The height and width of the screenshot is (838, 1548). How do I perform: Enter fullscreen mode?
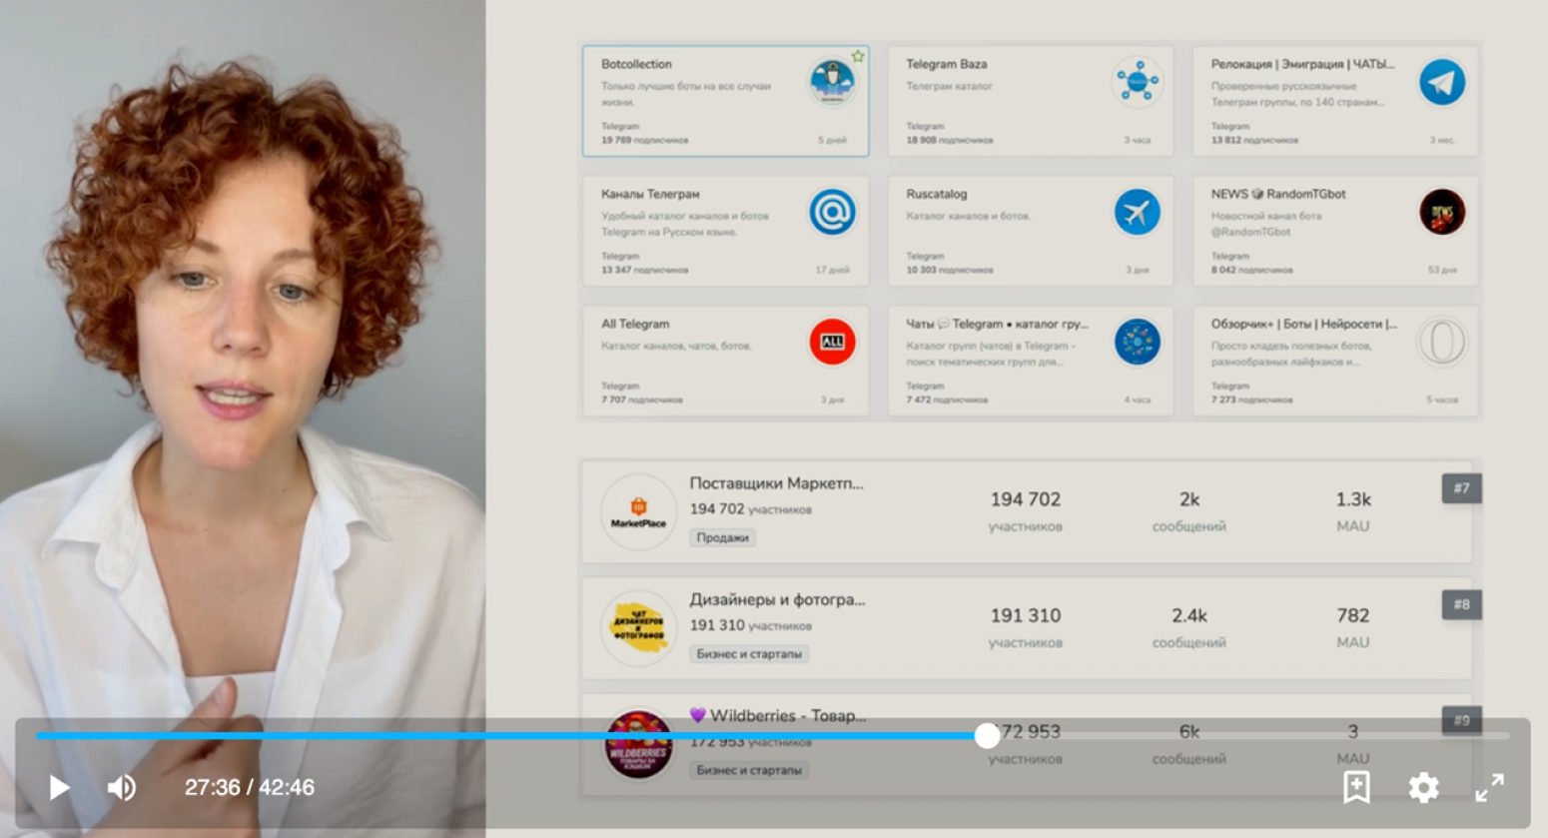[1489, 787]
